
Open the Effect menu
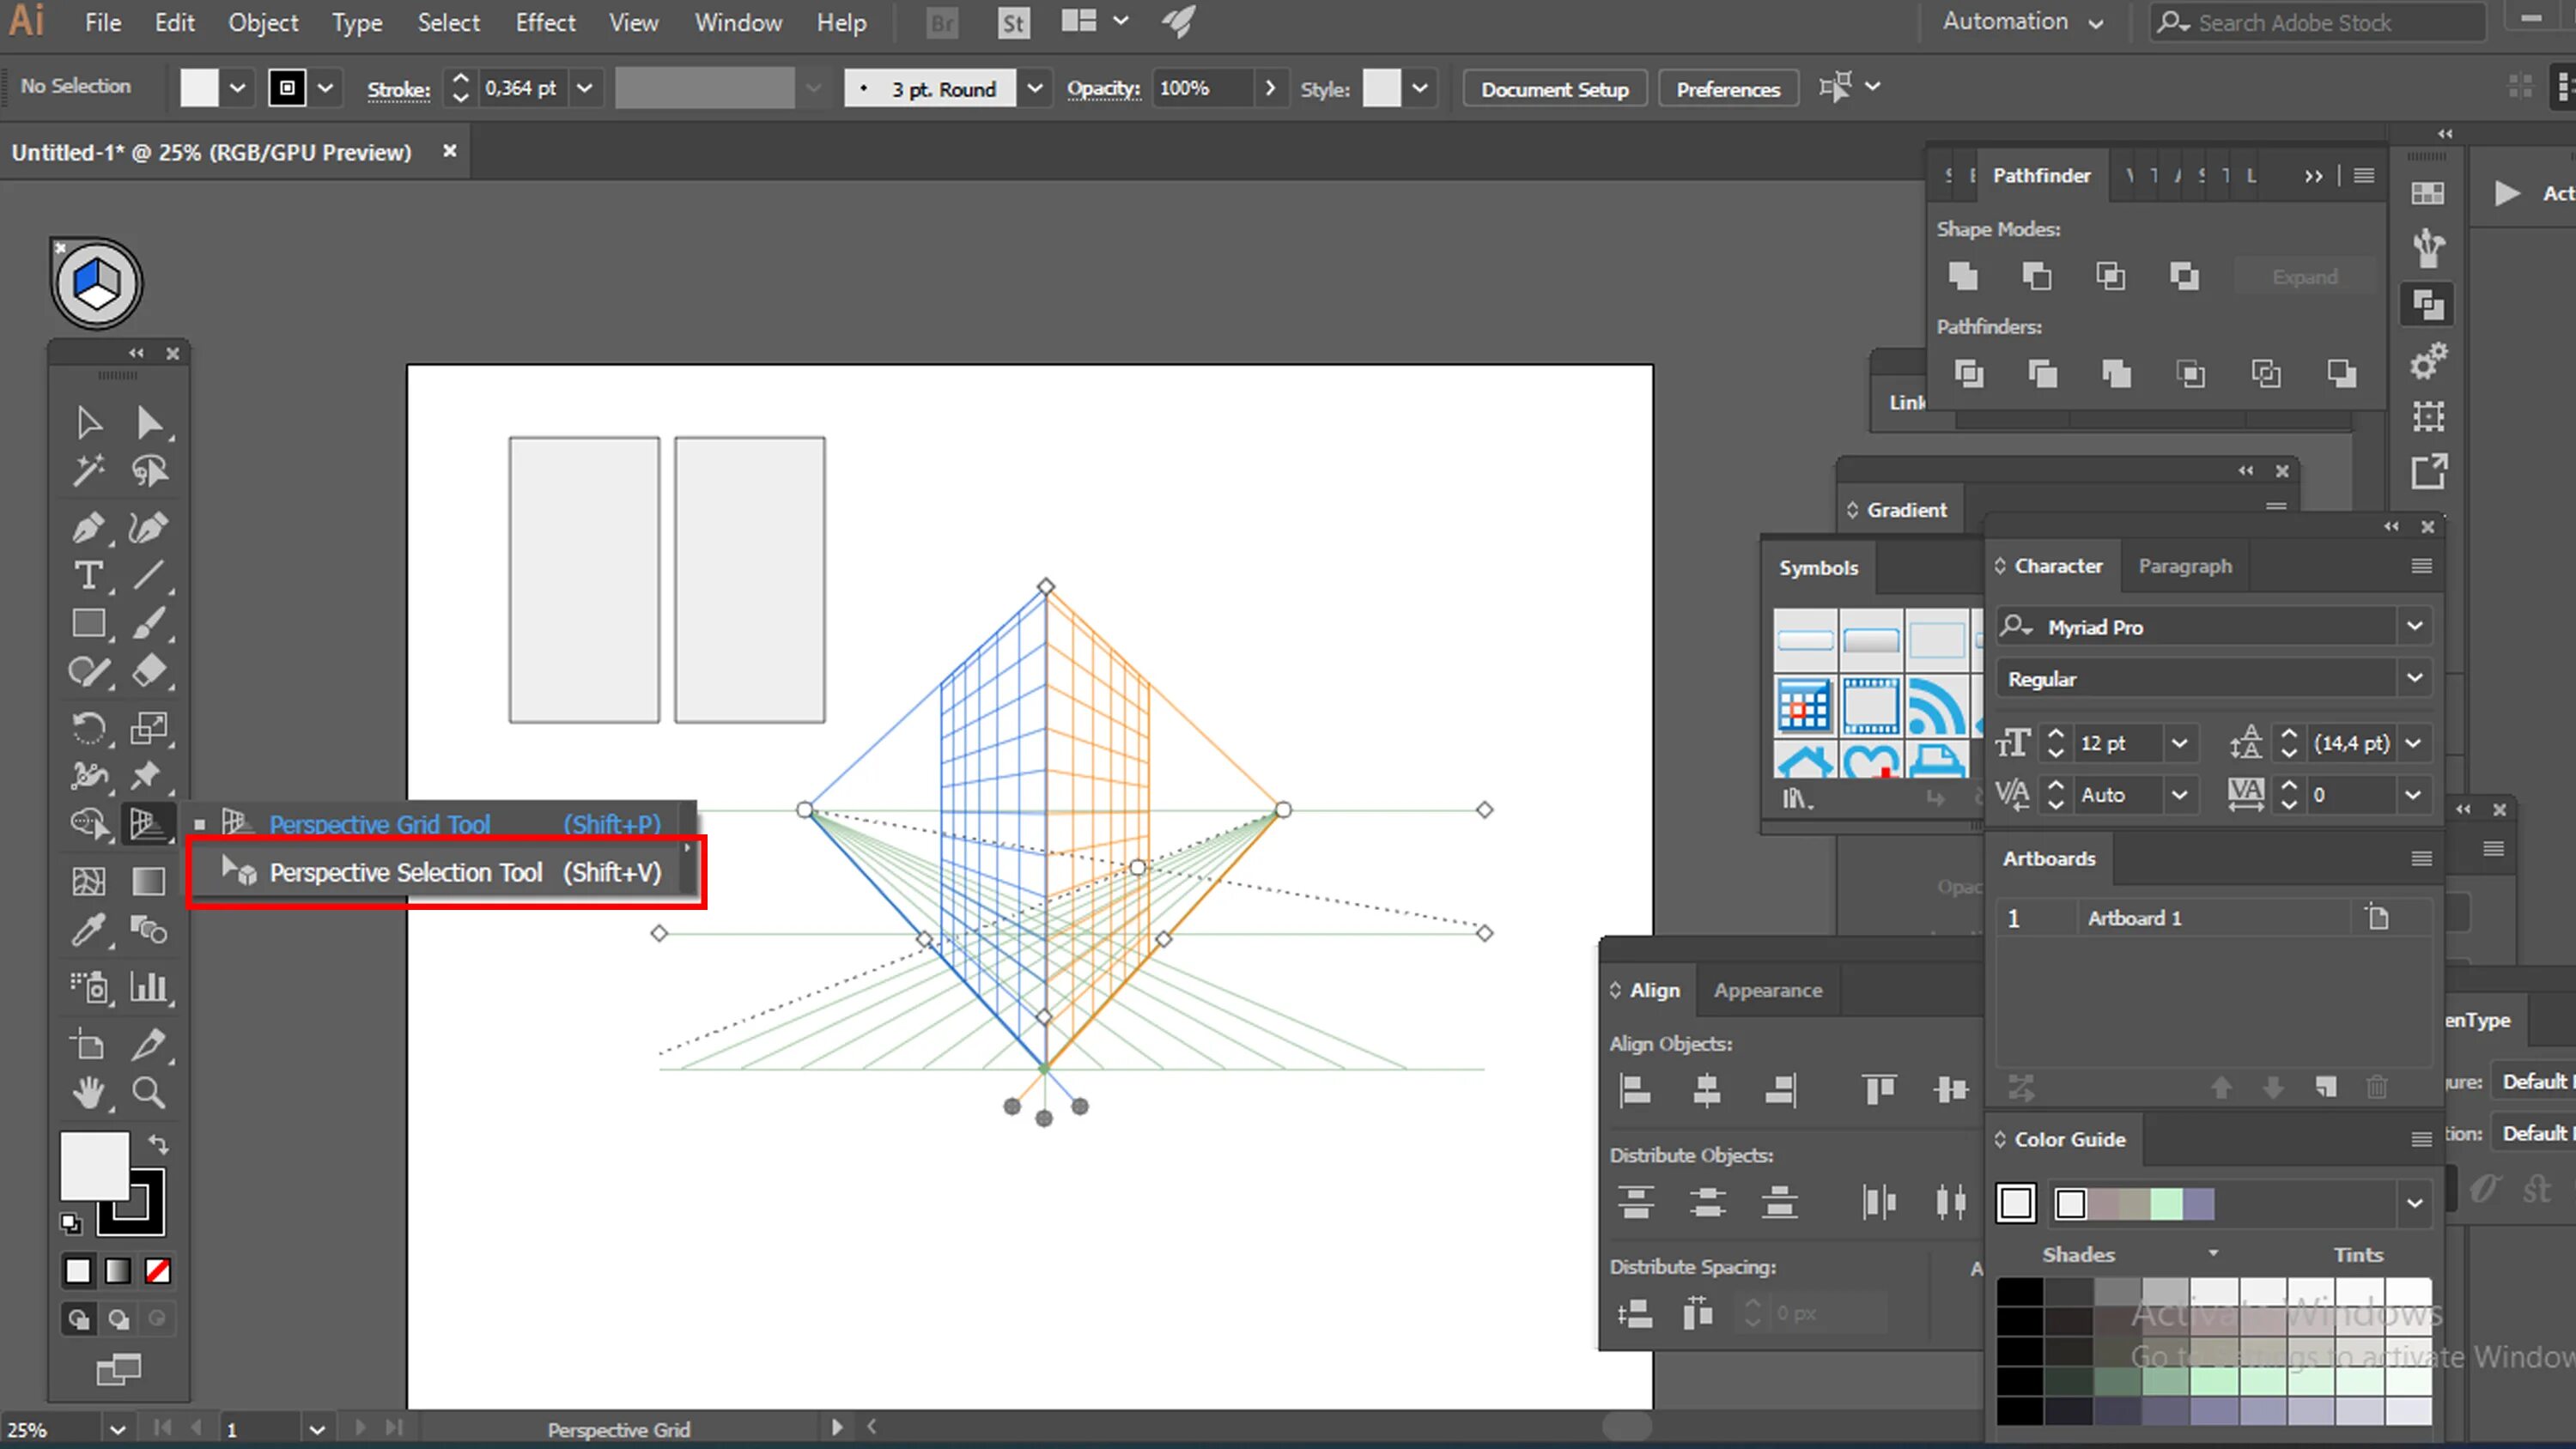545,22
